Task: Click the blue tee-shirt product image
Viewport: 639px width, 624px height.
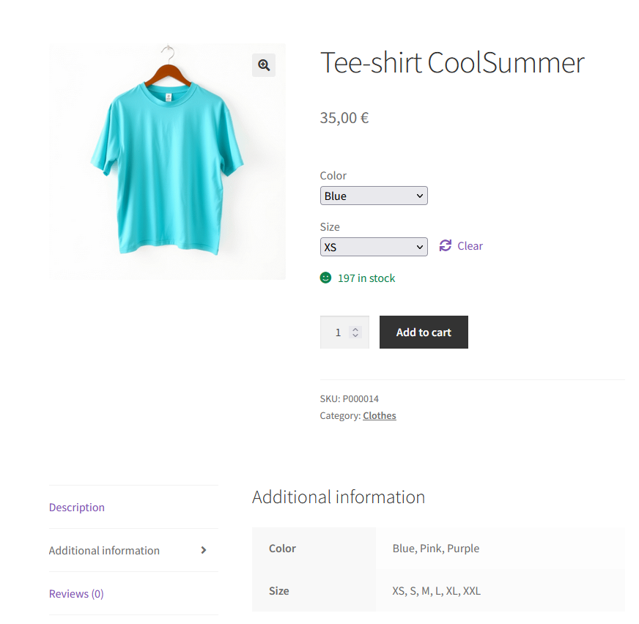Action: click(167, 162)
